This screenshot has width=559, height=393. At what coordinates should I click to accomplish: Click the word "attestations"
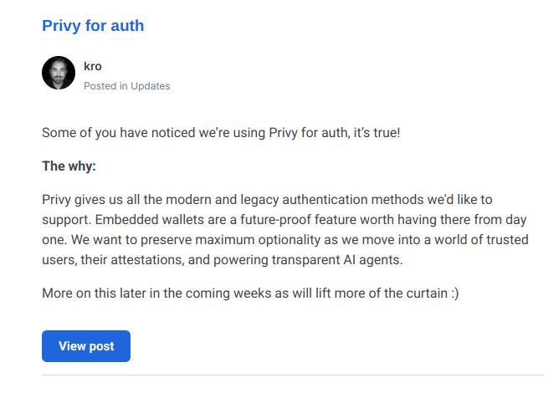[x=147, y=260]
